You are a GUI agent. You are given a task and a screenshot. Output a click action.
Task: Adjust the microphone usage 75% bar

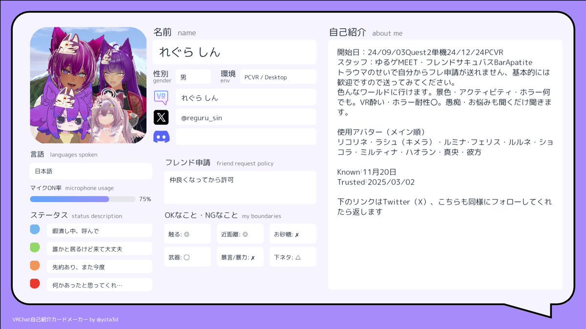[x=83, y=199]
